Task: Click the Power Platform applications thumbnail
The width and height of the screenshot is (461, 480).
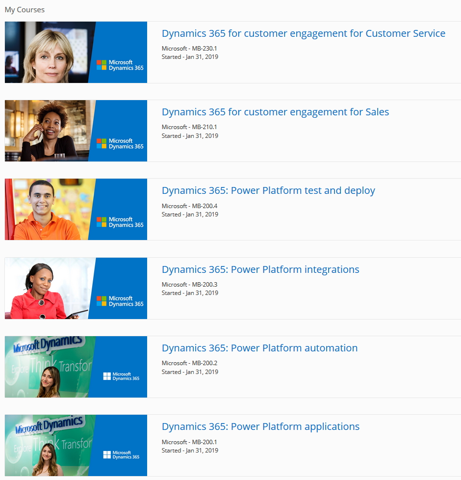Action: point(76,446)
